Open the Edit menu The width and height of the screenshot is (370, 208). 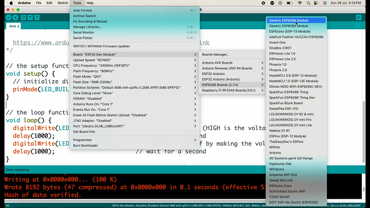click(49, 3)
